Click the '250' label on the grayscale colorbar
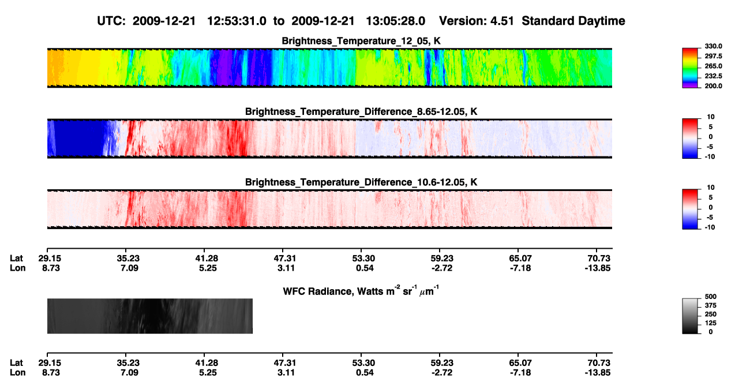The image size is (750, 385). (711, 314)
